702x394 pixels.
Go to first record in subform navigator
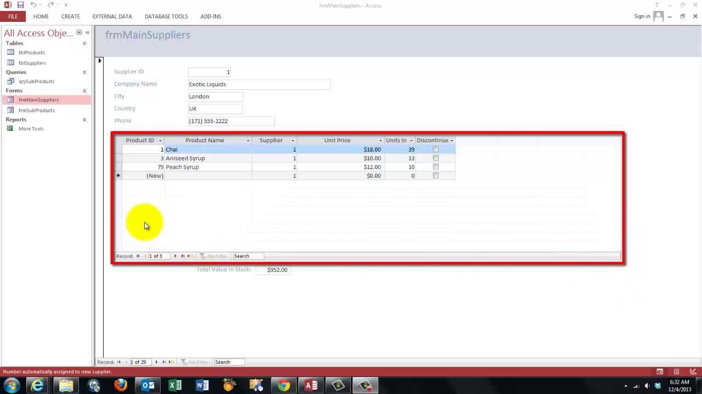138,256
